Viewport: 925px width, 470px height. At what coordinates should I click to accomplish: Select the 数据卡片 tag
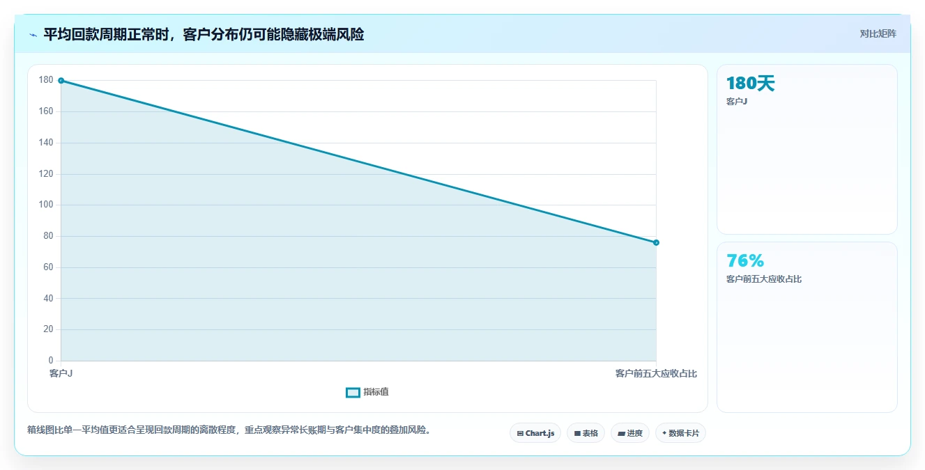[x=680, y=433]
